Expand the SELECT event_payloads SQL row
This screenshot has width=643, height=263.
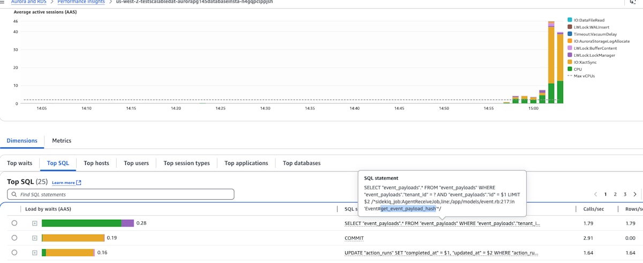(34, 223)
